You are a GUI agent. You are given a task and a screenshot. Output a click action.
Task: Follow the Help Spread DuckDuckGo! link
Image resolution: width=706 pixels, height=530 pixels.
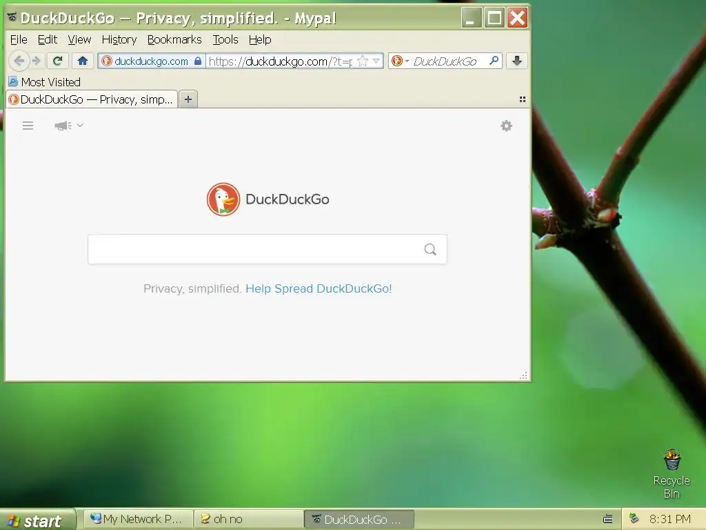(319, 288)
